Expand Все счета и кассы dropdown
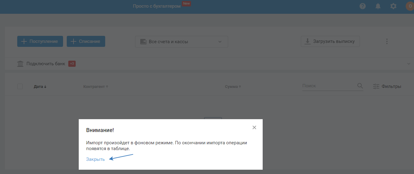414x174 pixels. pyautogui.click(x=181, y=42)
